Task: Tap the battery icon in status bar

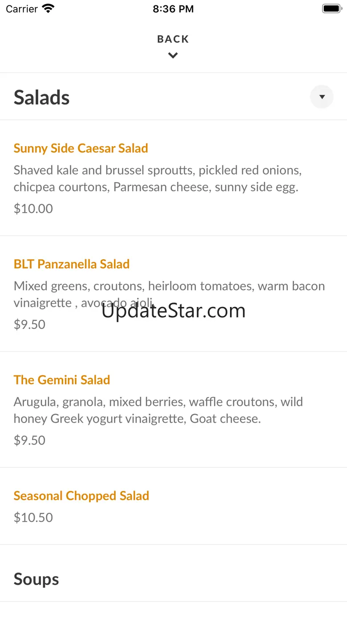Action: (x=331, y=9)
